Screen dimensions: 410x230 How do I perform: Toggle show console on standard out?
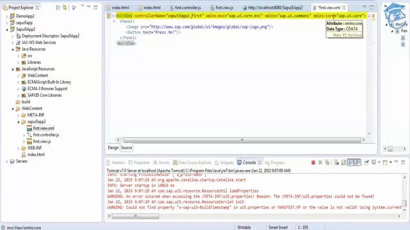tap(350, 162)
